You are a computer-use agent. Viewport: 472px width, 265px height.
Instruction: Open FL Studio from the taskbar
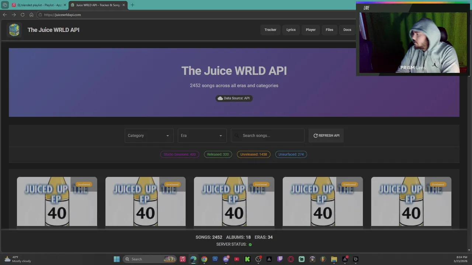point(323,259)
